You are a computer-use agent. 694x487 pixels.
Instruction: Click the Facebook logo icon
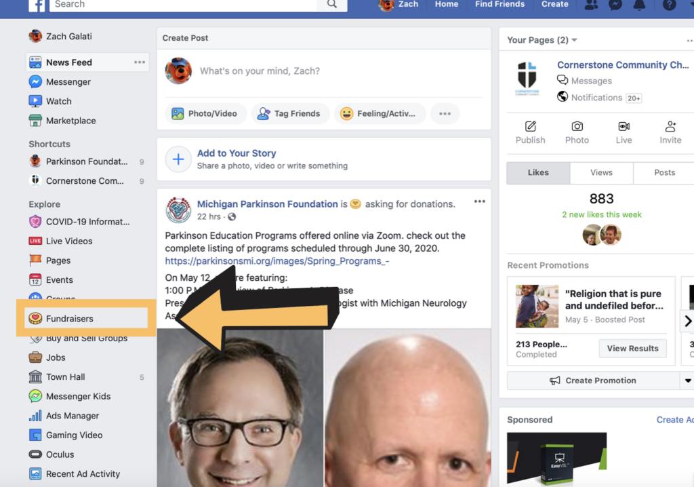click(37, 5)
